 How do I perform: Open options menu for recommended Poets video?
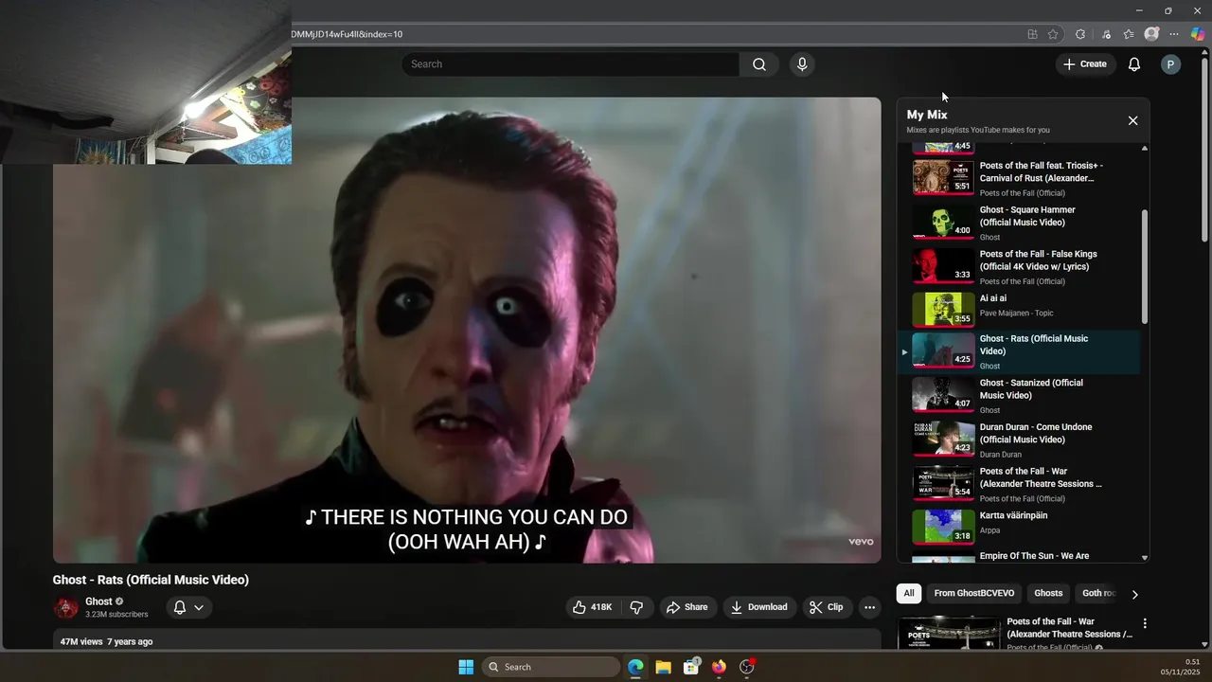pos(1145,623)
